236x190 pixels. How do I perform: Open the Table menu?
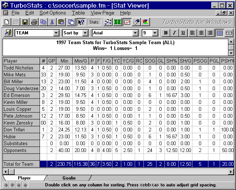point(78,13)
